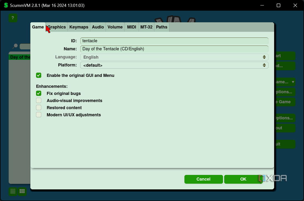
Task: Open the Keymaps tab
Action: pos(79,27)
